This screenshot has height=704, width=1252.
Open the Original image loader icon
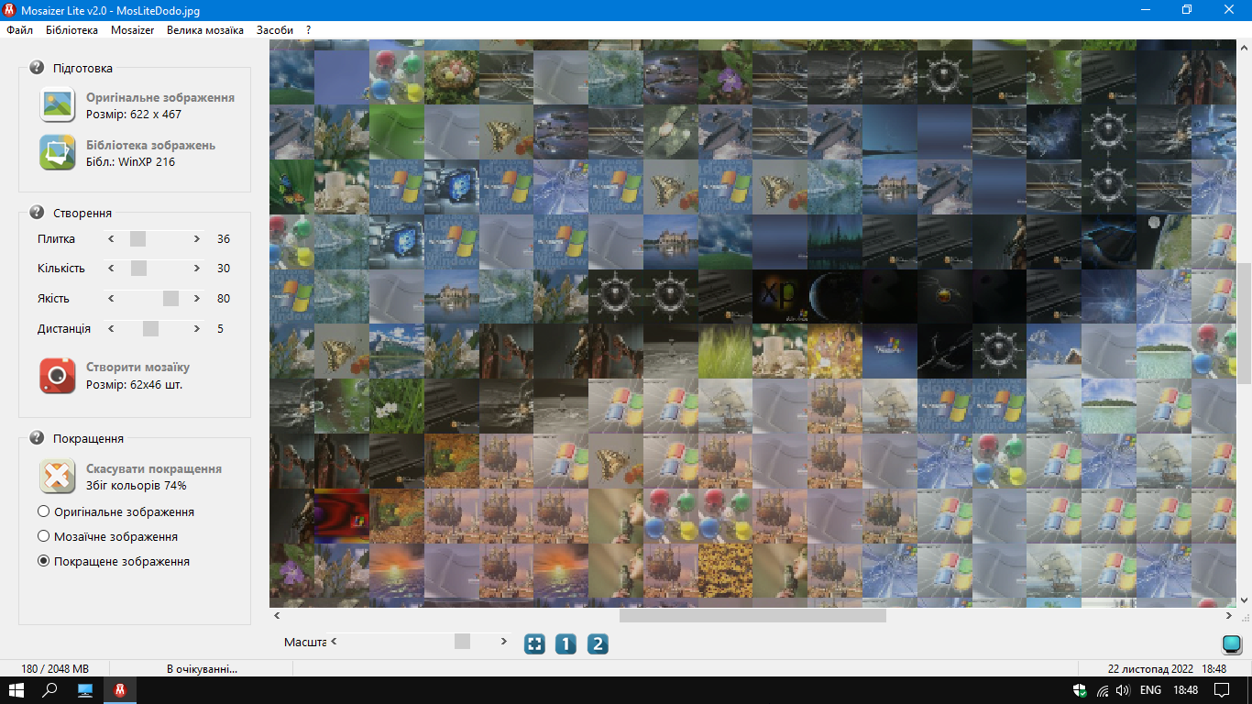click(57, 104)
